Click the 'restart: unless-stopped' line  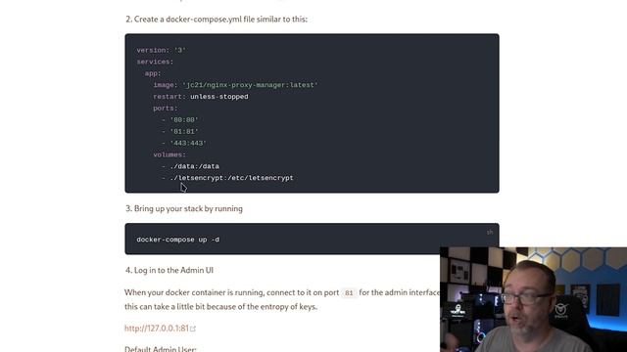pyautogui.click(x=200, y=97)
